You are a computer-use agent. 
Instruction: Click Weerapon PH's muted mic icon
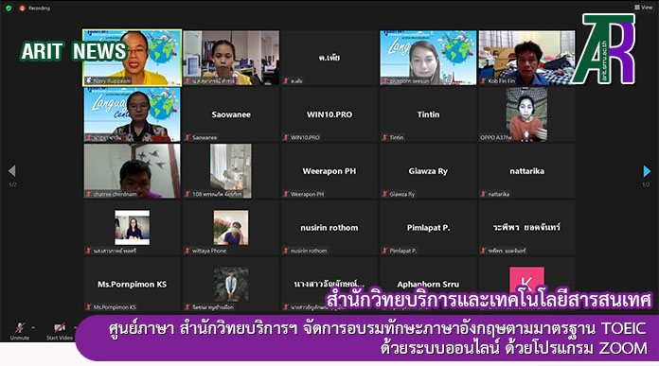pos(286,194)
